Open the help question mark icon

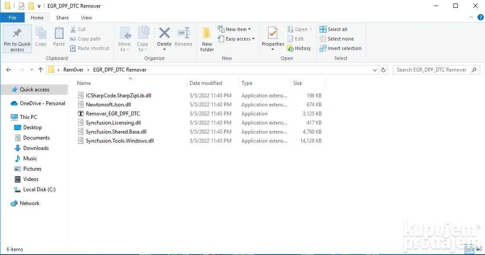point(480,17)
